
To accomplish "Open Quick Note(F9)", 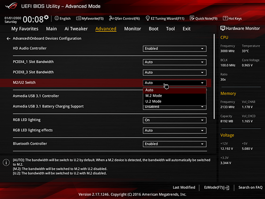I will pos(204,19).
